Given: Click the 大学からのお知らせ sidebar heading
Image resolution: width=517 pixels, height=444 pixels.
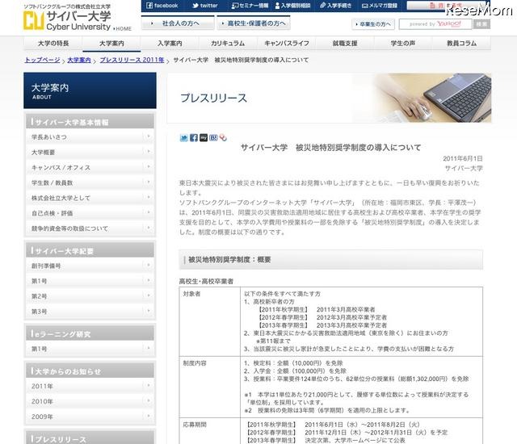Looking at the screenshot, I should (90, 371).
